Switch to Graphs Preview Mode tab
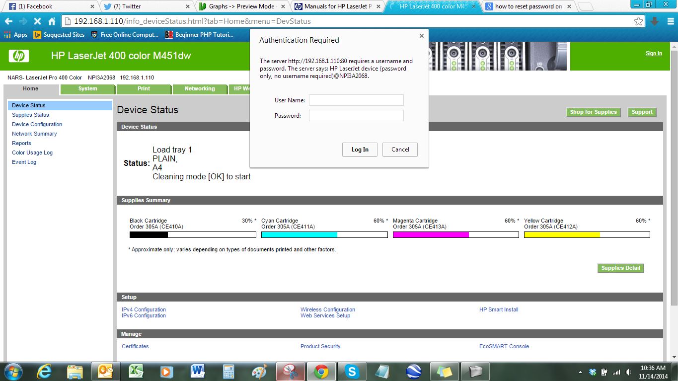This screenshot has width=678, height=381. pyautogui.click(x=241, y=6)
